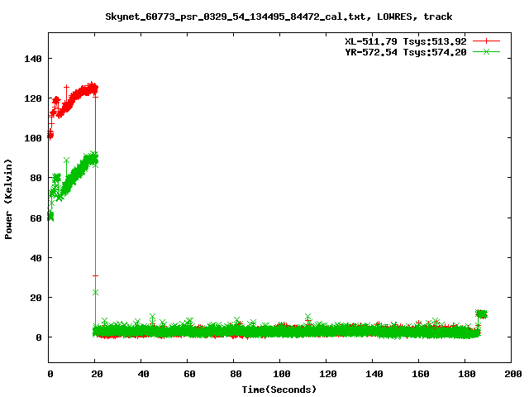Viewport: 529px width, 397px height.
Task: Click the x-axis tick label 180
Action: click(x=466, y=374)
